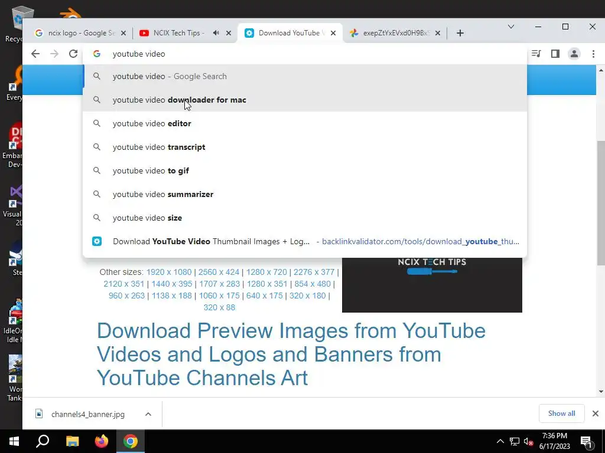The image size is (605, 453).
Task: Open the 1280 x 351 size link
Action: tap(267, 284)
